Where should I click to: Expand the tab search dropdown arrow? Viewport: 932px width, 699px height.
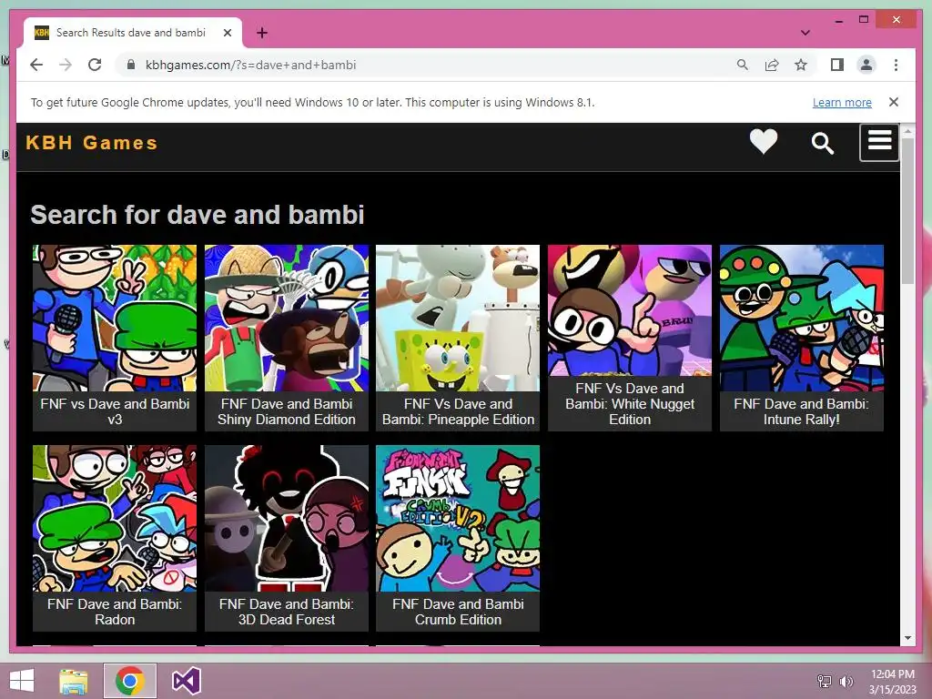(x=805, y=33)
